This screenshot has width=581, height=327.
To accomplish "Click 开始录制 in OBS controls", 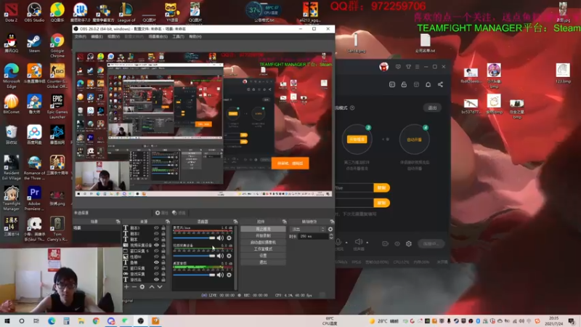I will pyautogui.click(x=263, y=235).
